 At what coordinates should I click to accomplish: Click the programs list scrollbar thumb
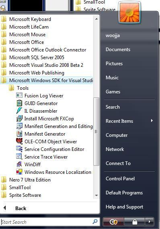pyautogui.click(x=96, y=132)
